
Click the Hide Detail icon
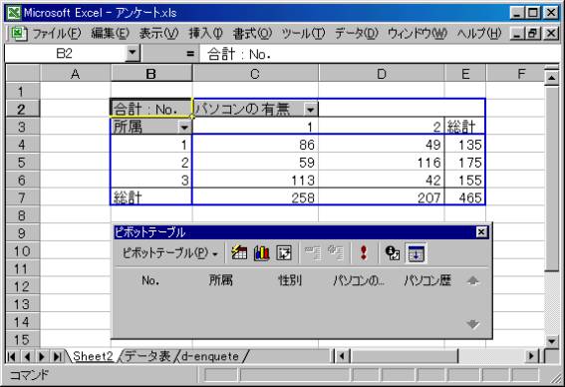click(x=313, y=252)
